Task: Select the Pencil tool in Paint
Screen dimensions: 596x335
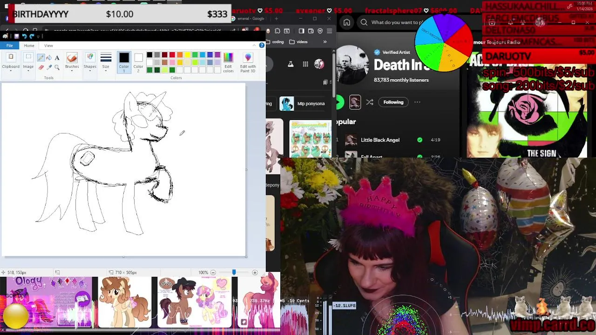Action: click(41, 58)
